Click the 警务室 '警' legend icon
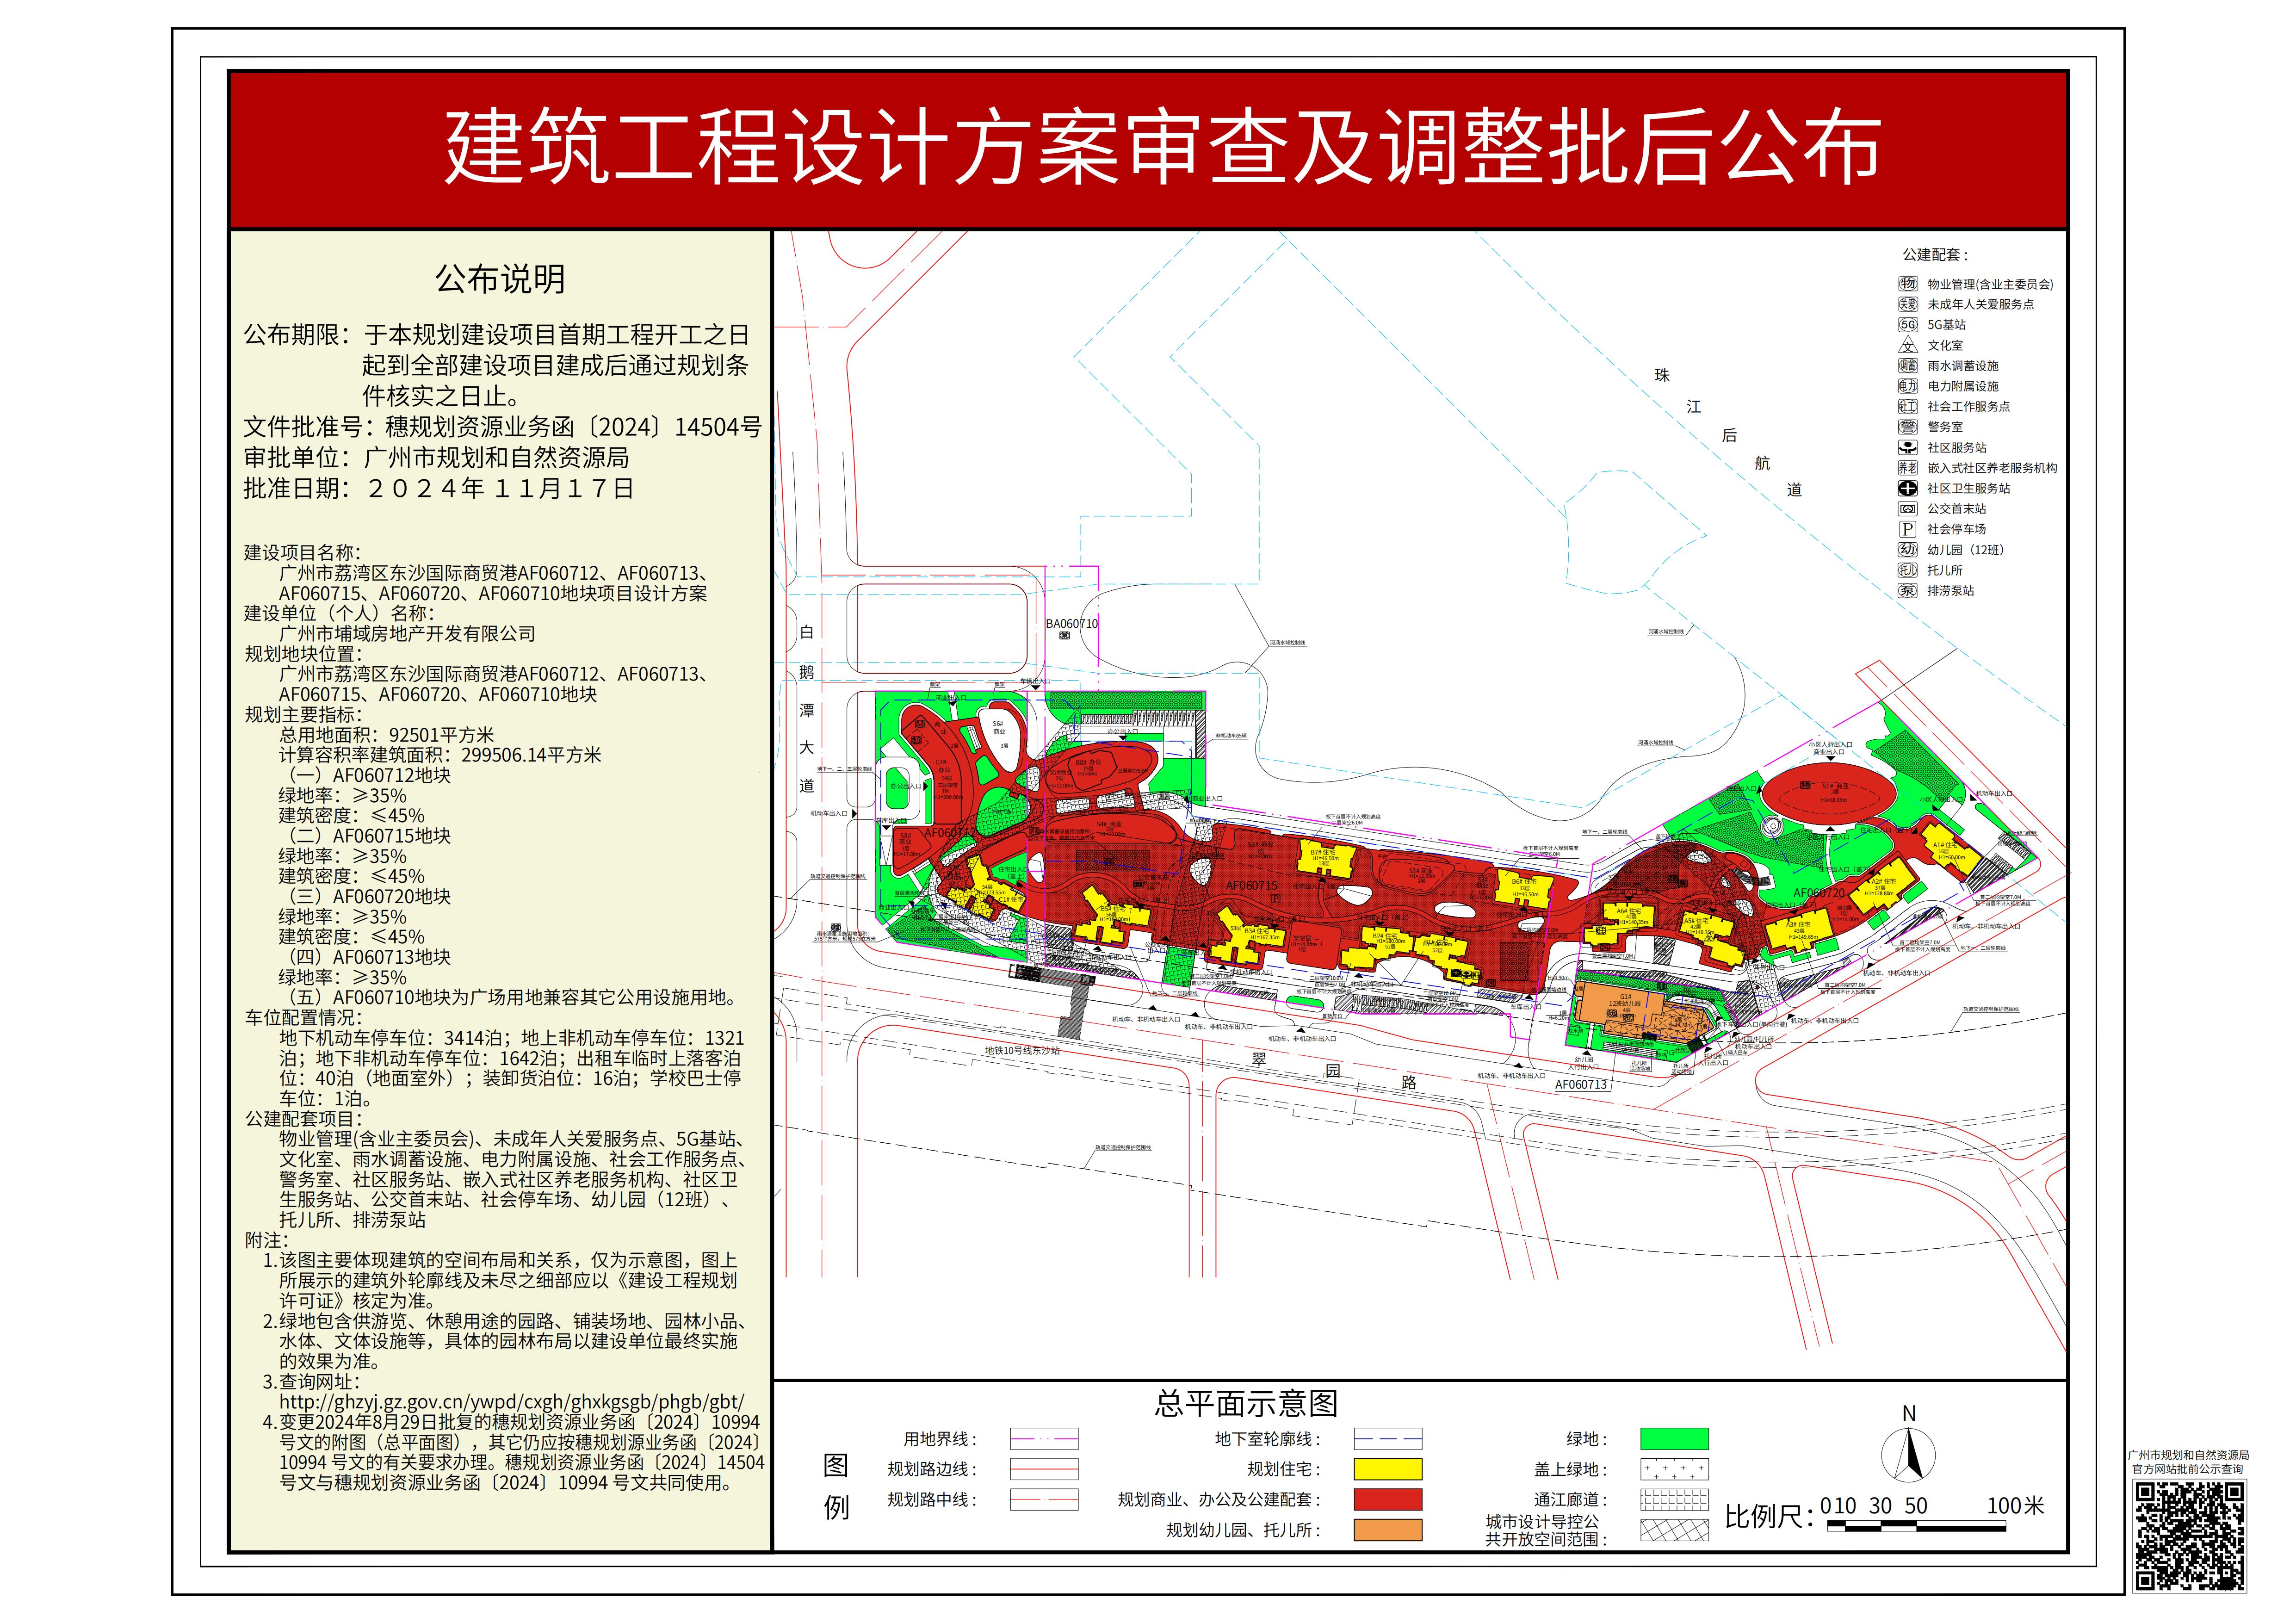2296x1623 pixels. pos(1908,427)
